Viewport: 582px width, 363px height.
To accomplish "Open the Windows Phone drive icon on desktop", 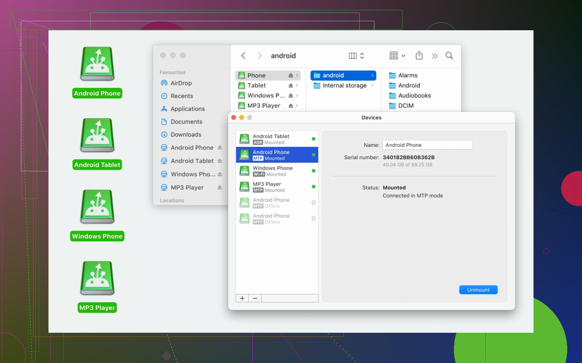I will 97,206.
